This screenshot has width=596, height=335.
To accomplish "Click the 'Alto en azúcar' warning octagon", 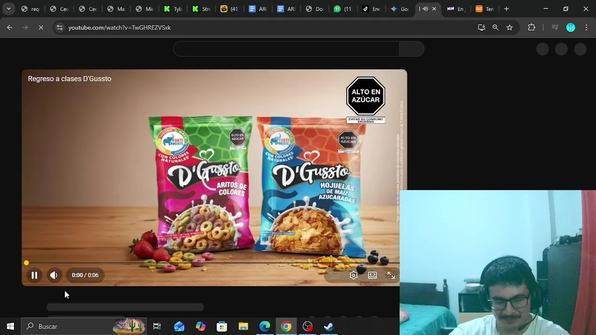I will point(366,96).
